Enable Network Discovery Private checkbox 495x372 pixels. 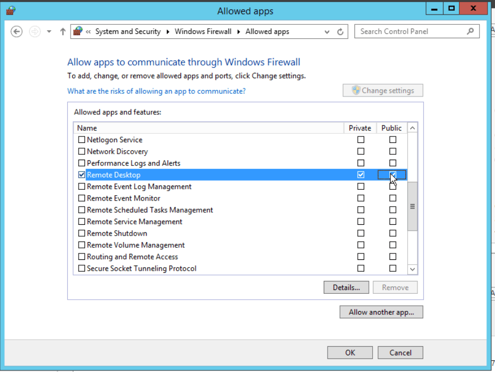click(361, 151)
